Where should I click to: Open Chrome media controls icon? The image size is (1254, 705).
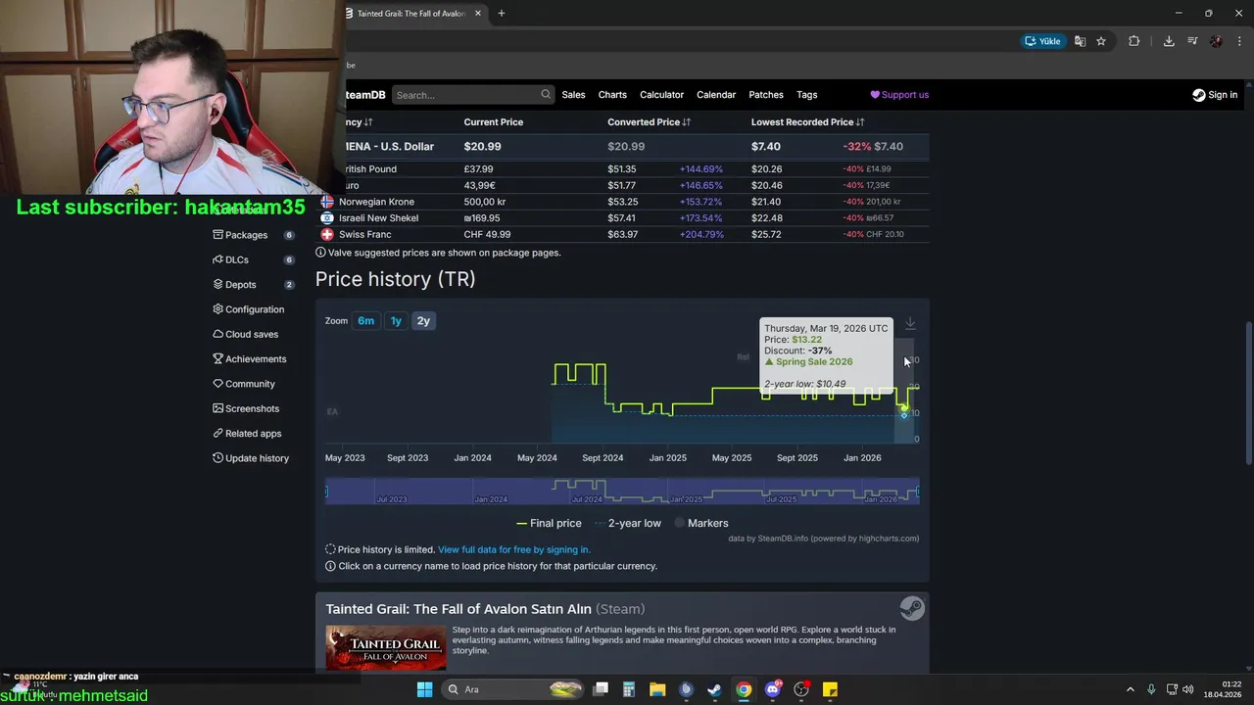pos(1192,41)
